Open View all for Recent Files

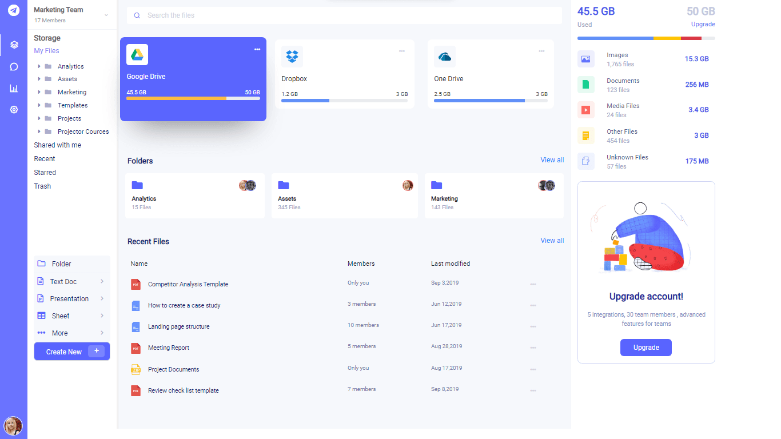(x=551, y=240)
